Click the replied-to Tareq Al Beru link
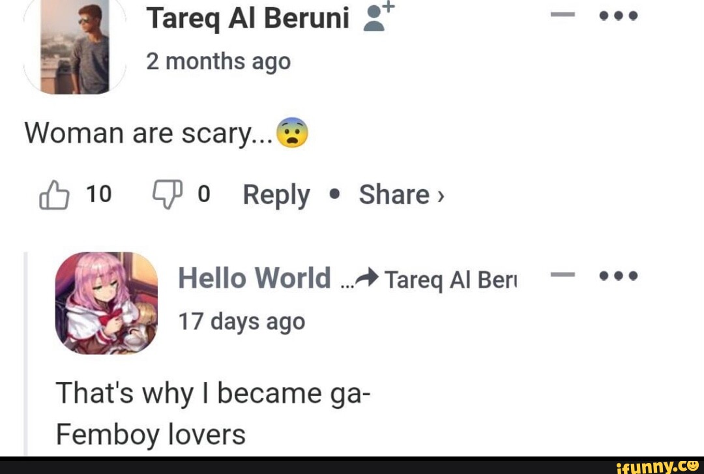Screen dimensions: 704x474 coord(450,279)
